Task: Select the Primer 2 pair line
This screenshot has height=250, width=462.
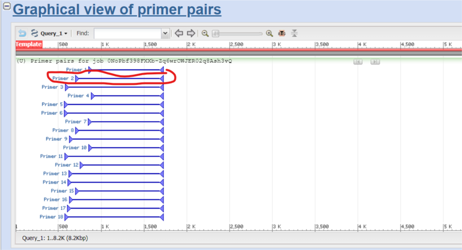Action: coord(120,79)
